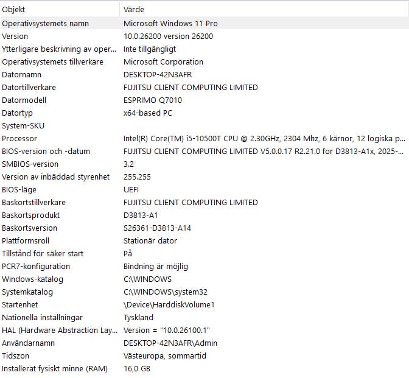Select the Stationär dator value
This screenshot has width=409, height=378.
pyautogui.click(x=150, y=241)
